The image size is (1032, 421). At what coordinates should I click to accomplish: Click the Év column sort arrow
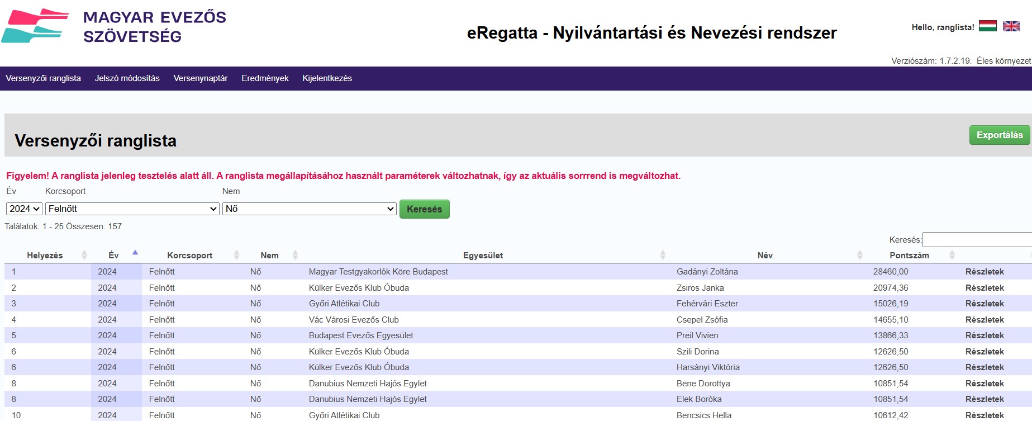tap(135, 253)
